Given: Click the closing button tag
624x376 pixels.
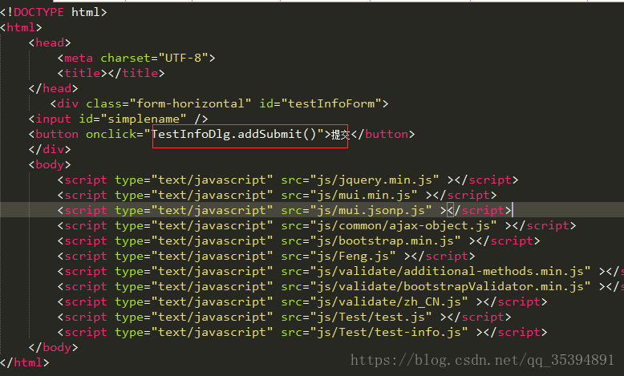Looking at the screenshot, I should point(383,134).
